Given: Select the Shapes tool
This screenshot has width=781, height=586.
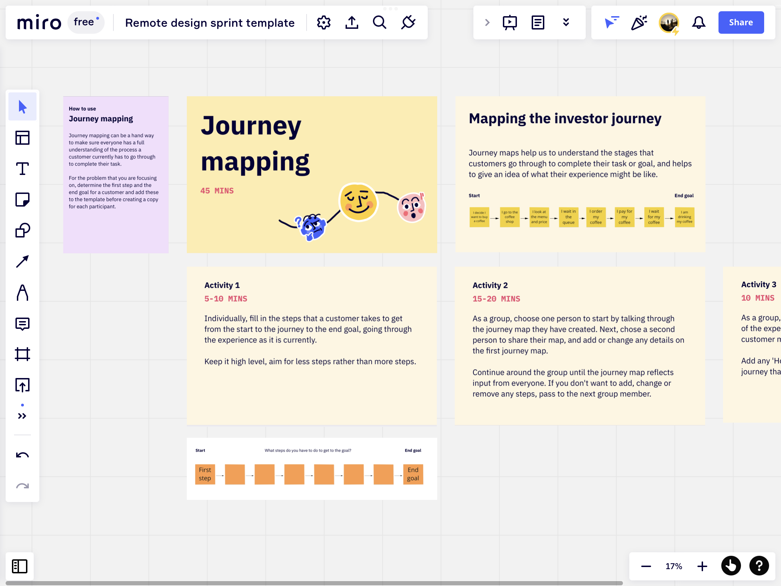Looking at the screenshot, I should (x=22, y=230).
